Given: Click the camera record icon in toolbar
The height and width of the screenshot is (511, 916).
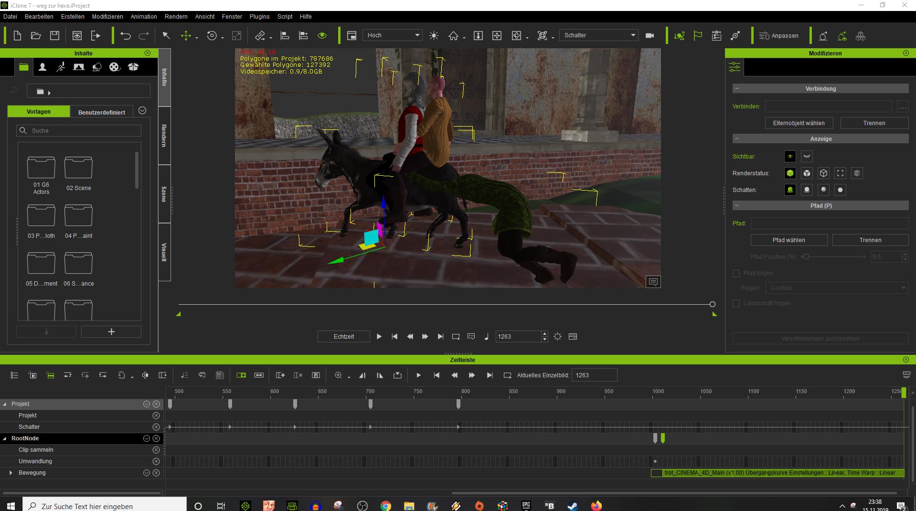Looking at the screenshot, I should click(650, 36).
